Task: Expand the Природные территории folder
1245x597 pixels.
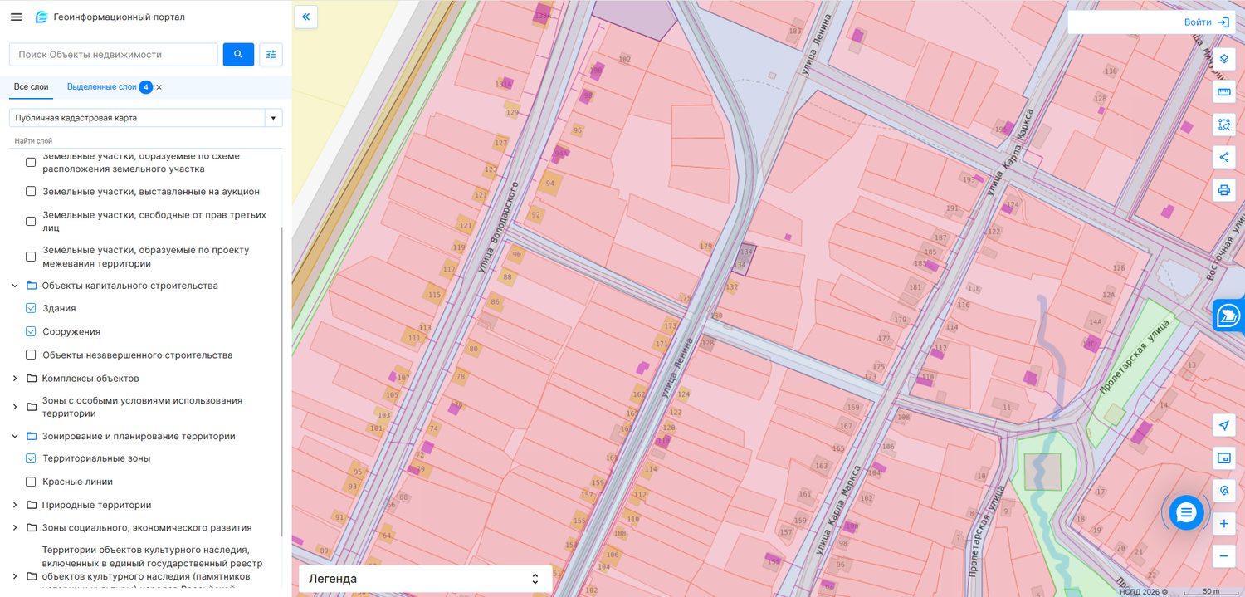Action: point(15,505)
